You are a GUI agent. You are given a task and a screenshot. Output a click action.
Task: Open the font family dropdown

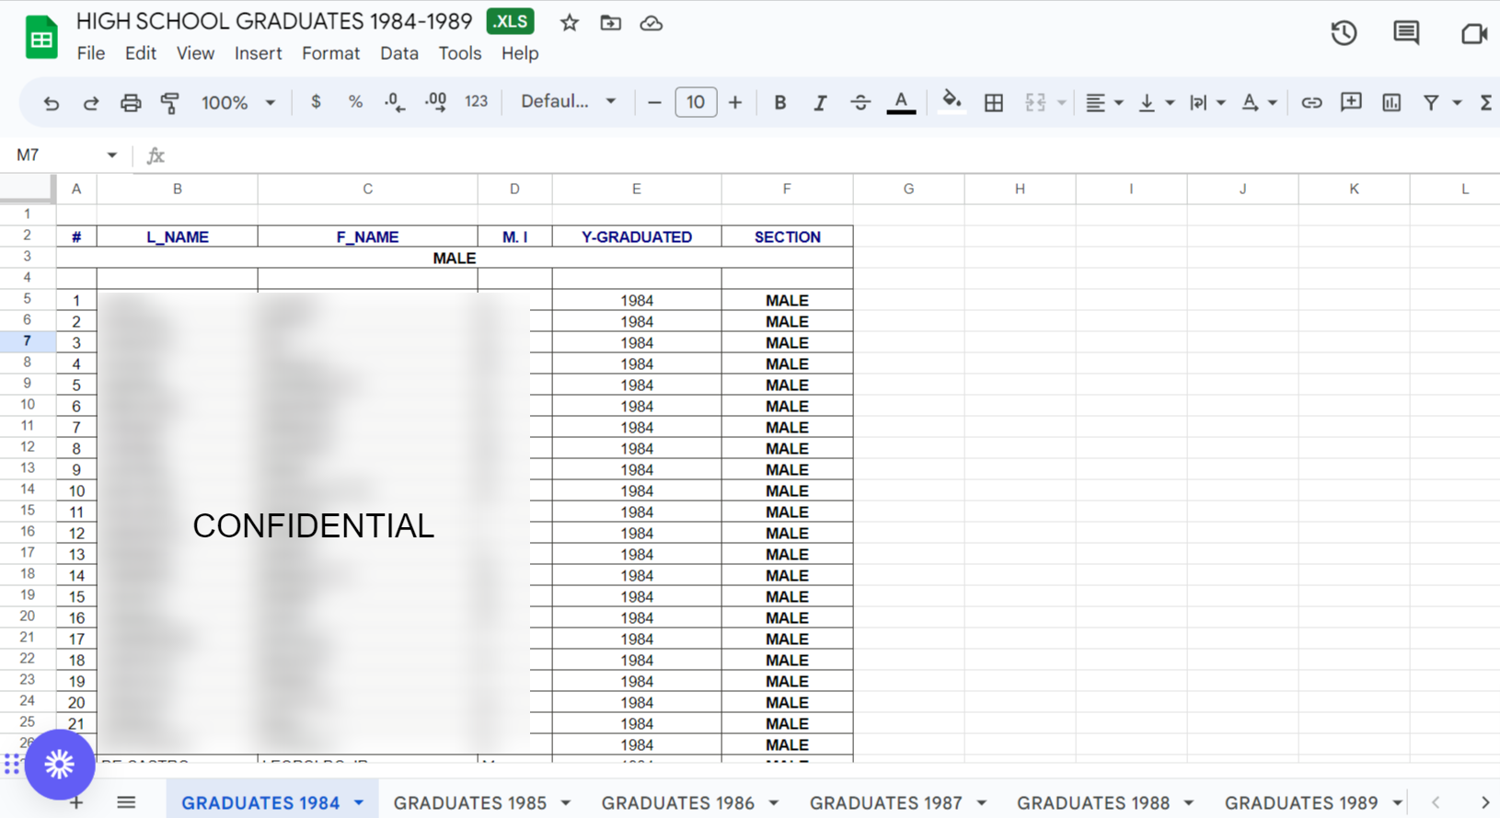point(568,101)
